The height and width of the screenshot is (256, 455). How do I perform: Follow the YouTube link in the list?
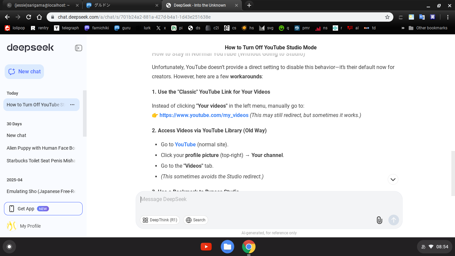click(x=185, y=144)
